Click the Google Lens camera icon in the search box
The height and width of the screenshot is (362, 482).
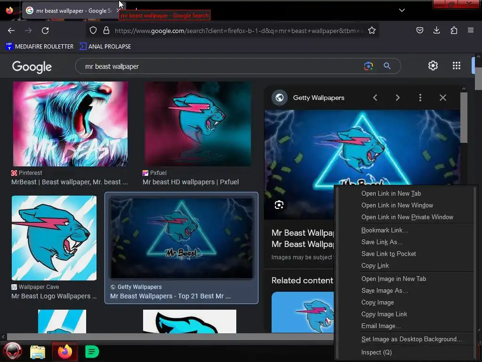tap(368, 66)
